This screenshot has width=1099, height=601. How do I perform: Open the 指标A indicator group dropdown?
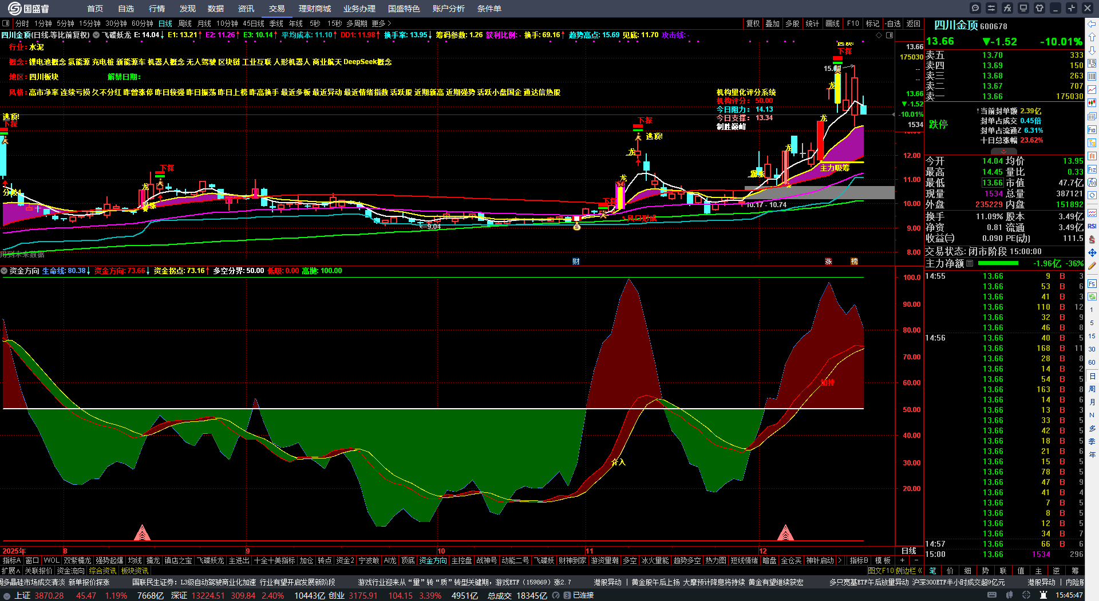click(11, 560)
